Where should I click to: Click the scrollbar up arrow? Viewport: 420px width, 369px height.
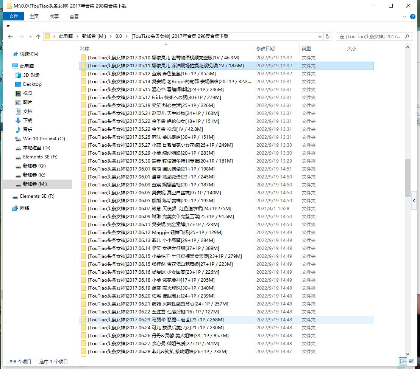[408, 47]
